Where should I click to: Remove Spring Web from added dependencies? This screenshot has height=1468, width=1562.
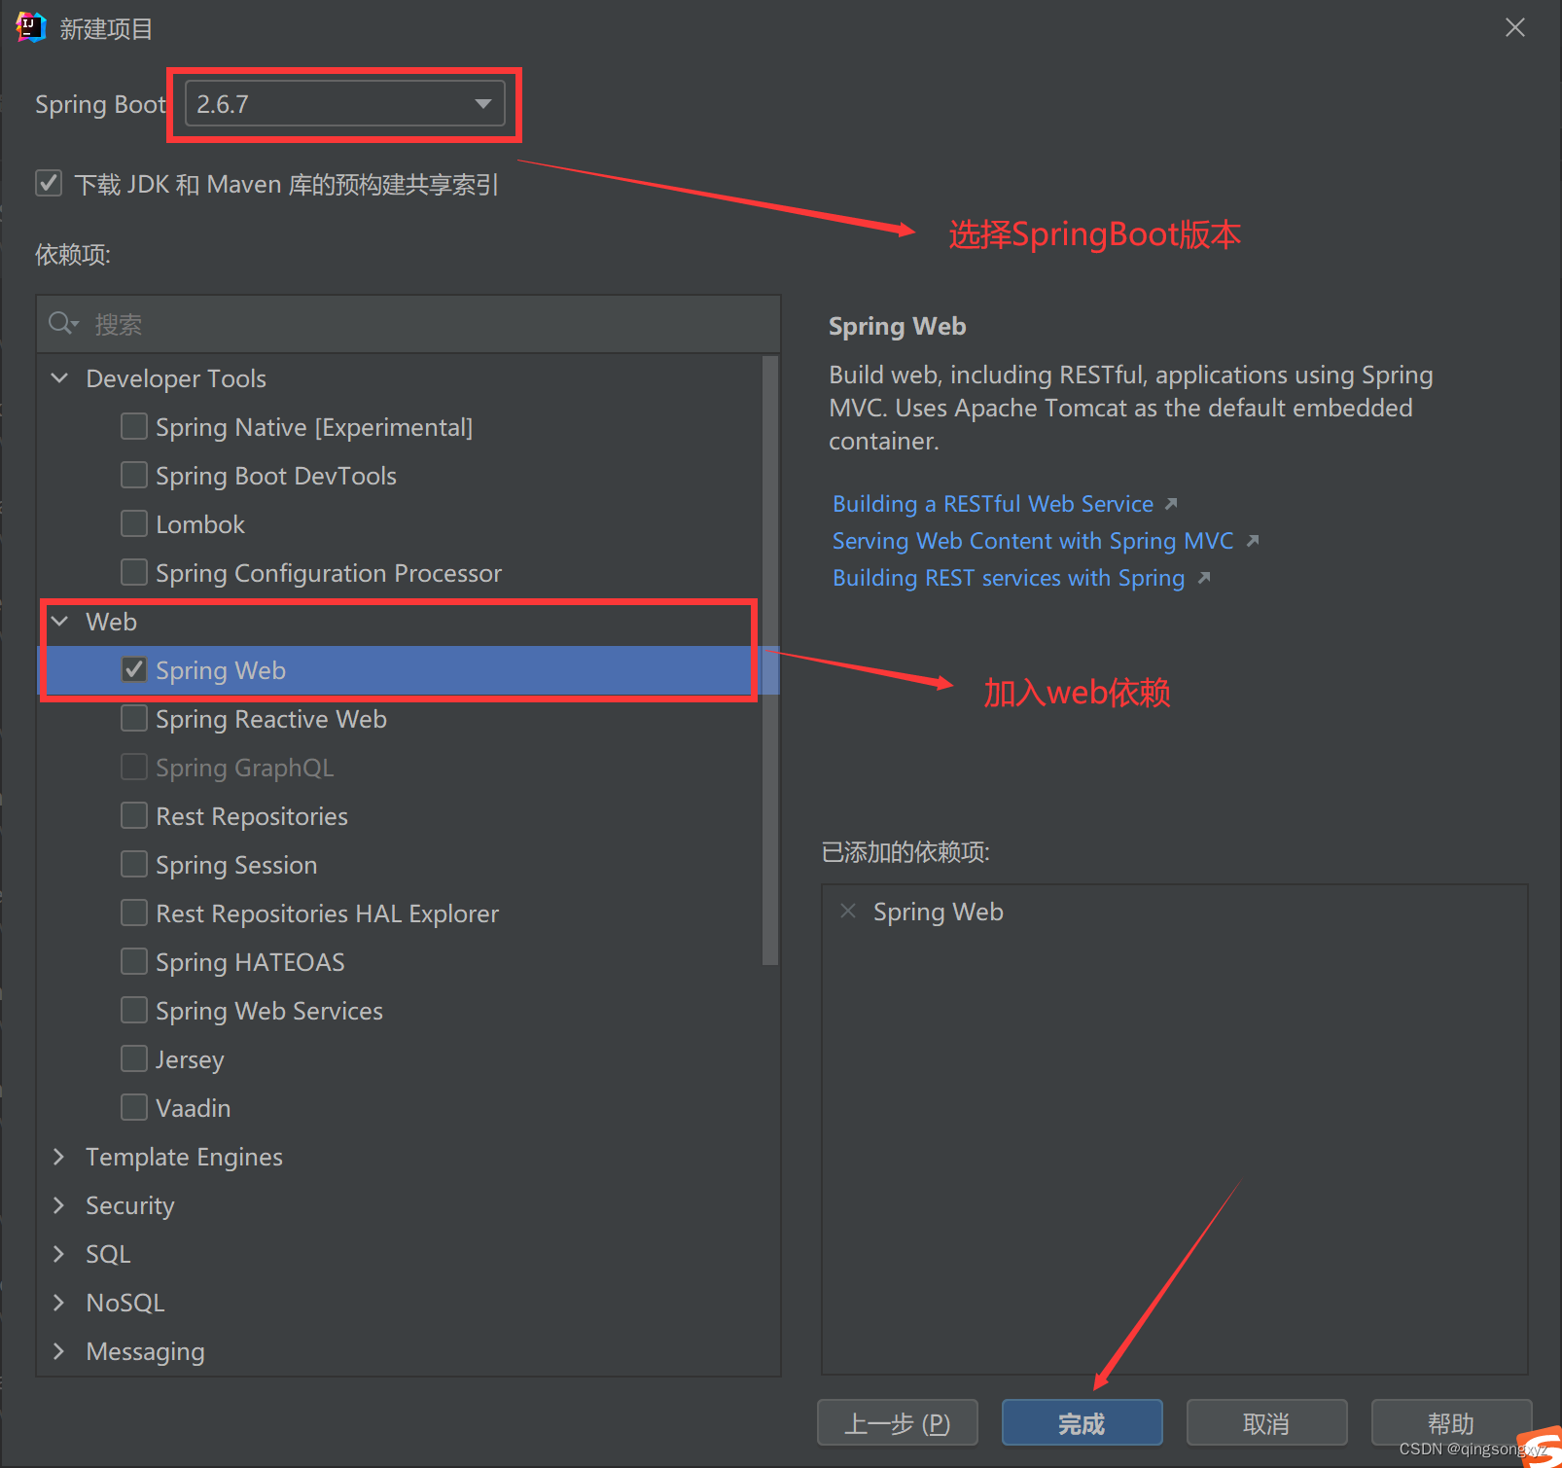(x=848, y=911)
